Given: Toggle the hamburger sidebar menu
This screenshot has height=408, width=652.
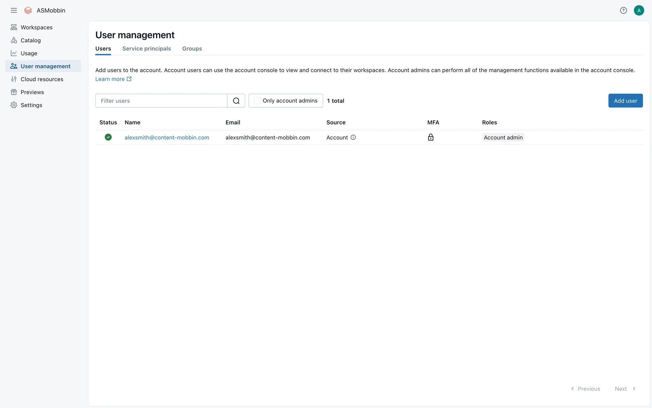Looking at the screenshot, I should [x=14, y=10].
